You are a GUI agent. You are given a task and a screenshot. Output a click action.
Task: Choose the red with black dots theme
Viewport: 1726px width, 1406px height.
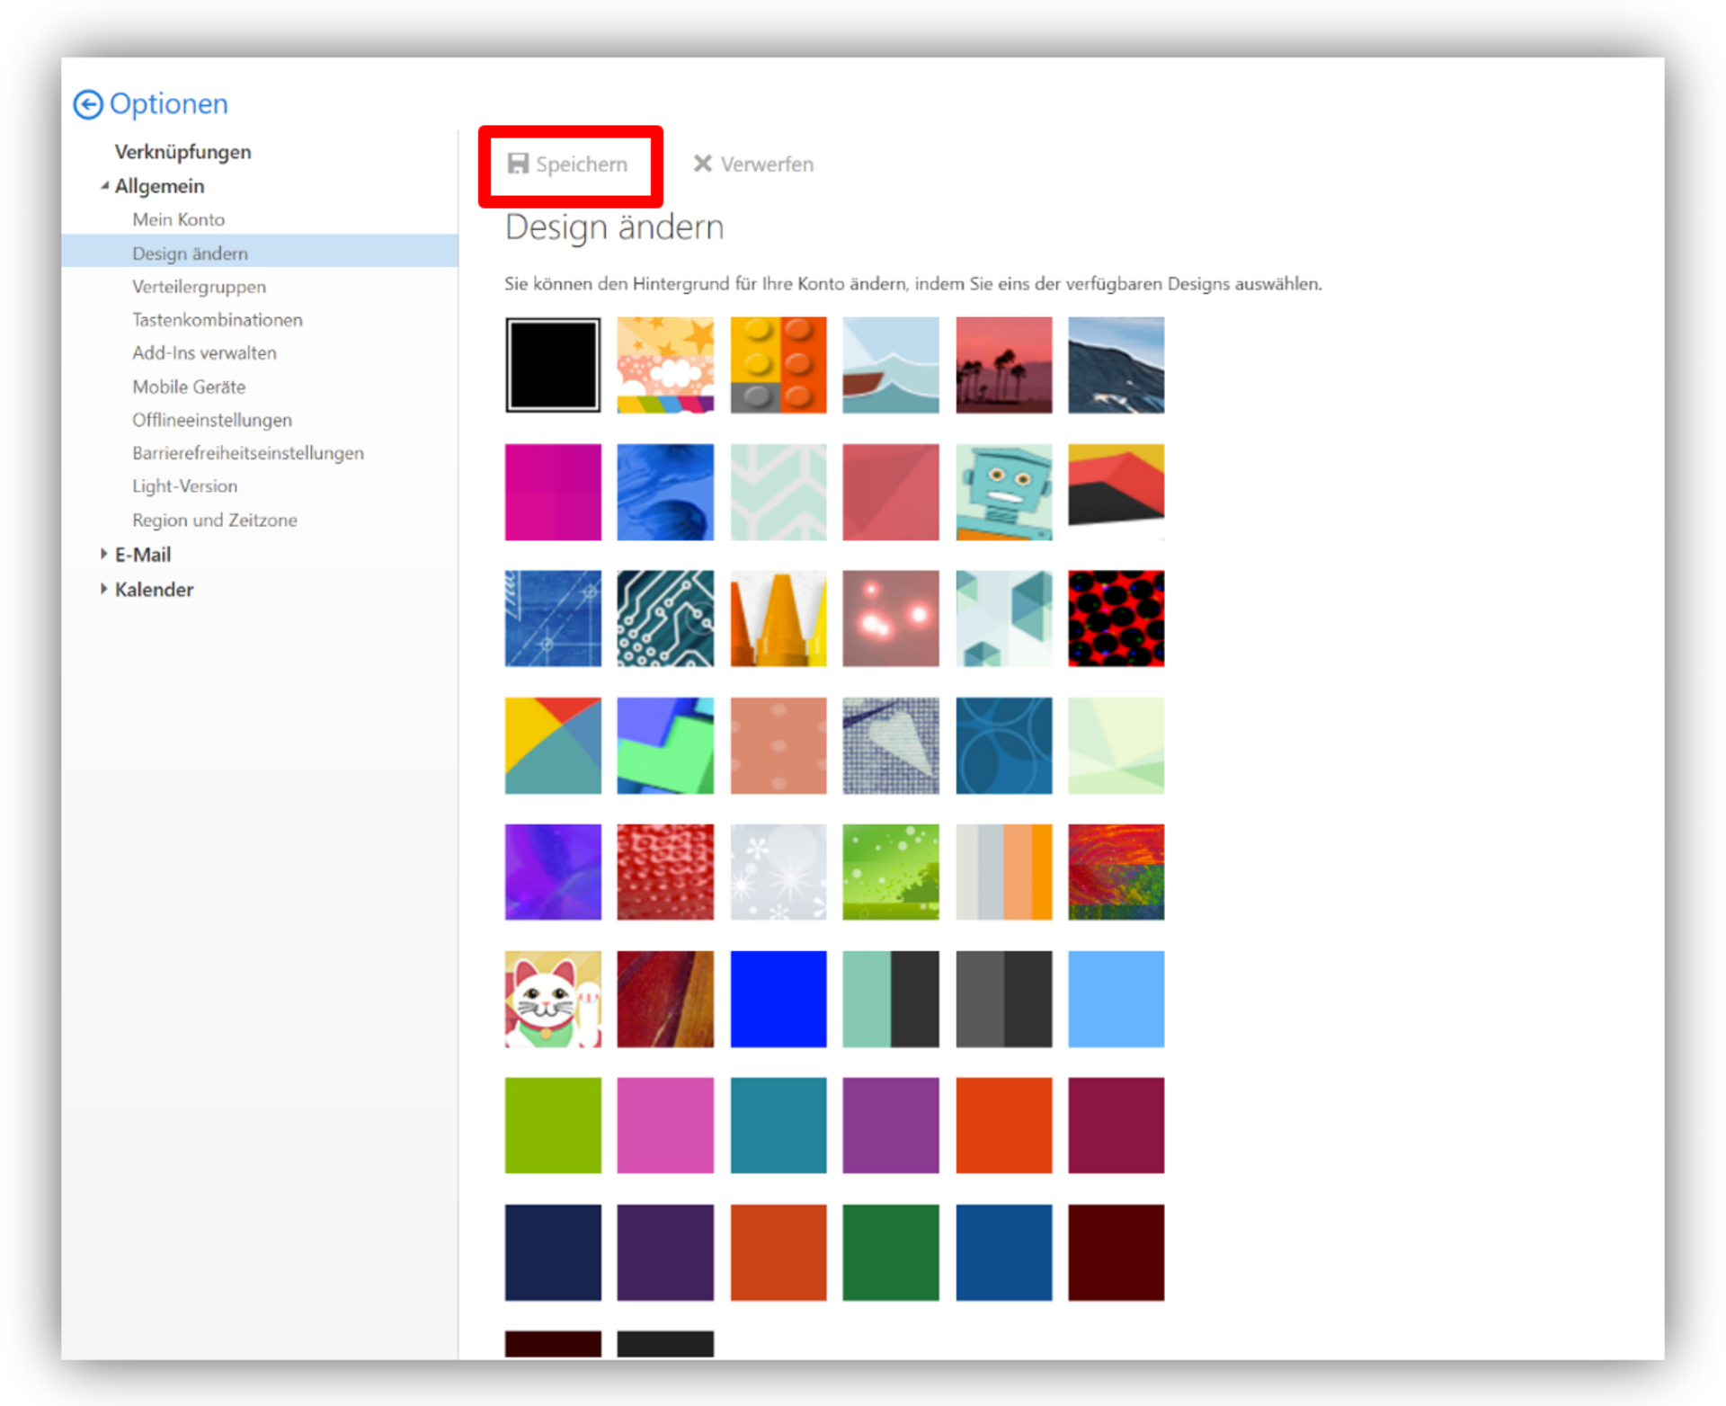1117,618
